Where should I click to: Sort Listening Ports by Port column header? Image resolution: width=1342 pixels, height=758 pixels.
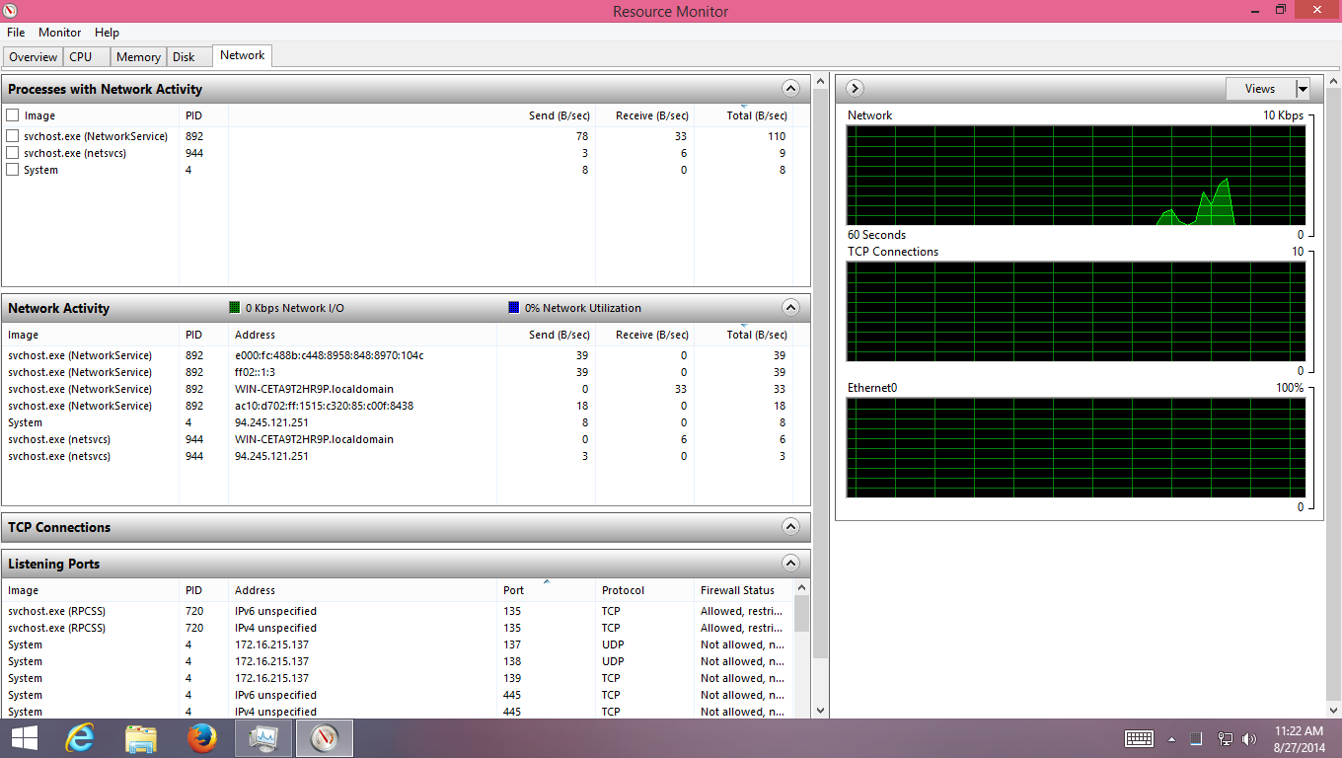tap(513, 590)
